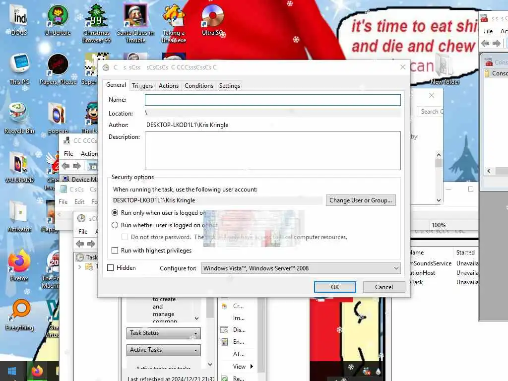The width and height of the screenshot is (508, 381).
Task: Switch to the General tab
Action: [x=116, y=85]
